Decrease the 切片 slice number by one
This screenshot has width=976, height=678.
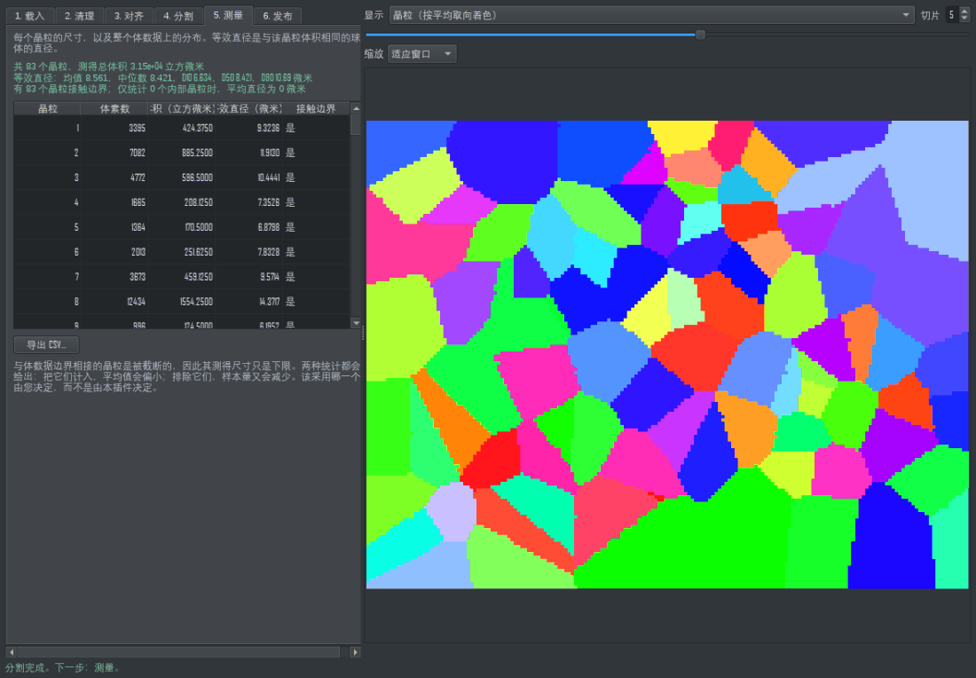pyautogui.click(x=964, y=20)
